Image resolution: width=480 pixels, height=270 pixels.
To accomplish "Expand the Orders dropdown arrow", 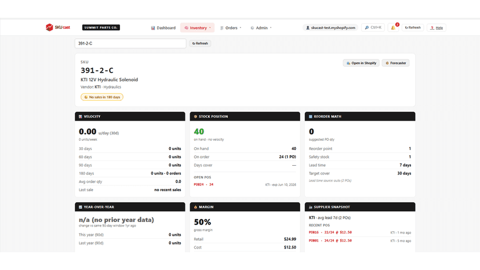I will pyautogui.click(x=241, y=28).
